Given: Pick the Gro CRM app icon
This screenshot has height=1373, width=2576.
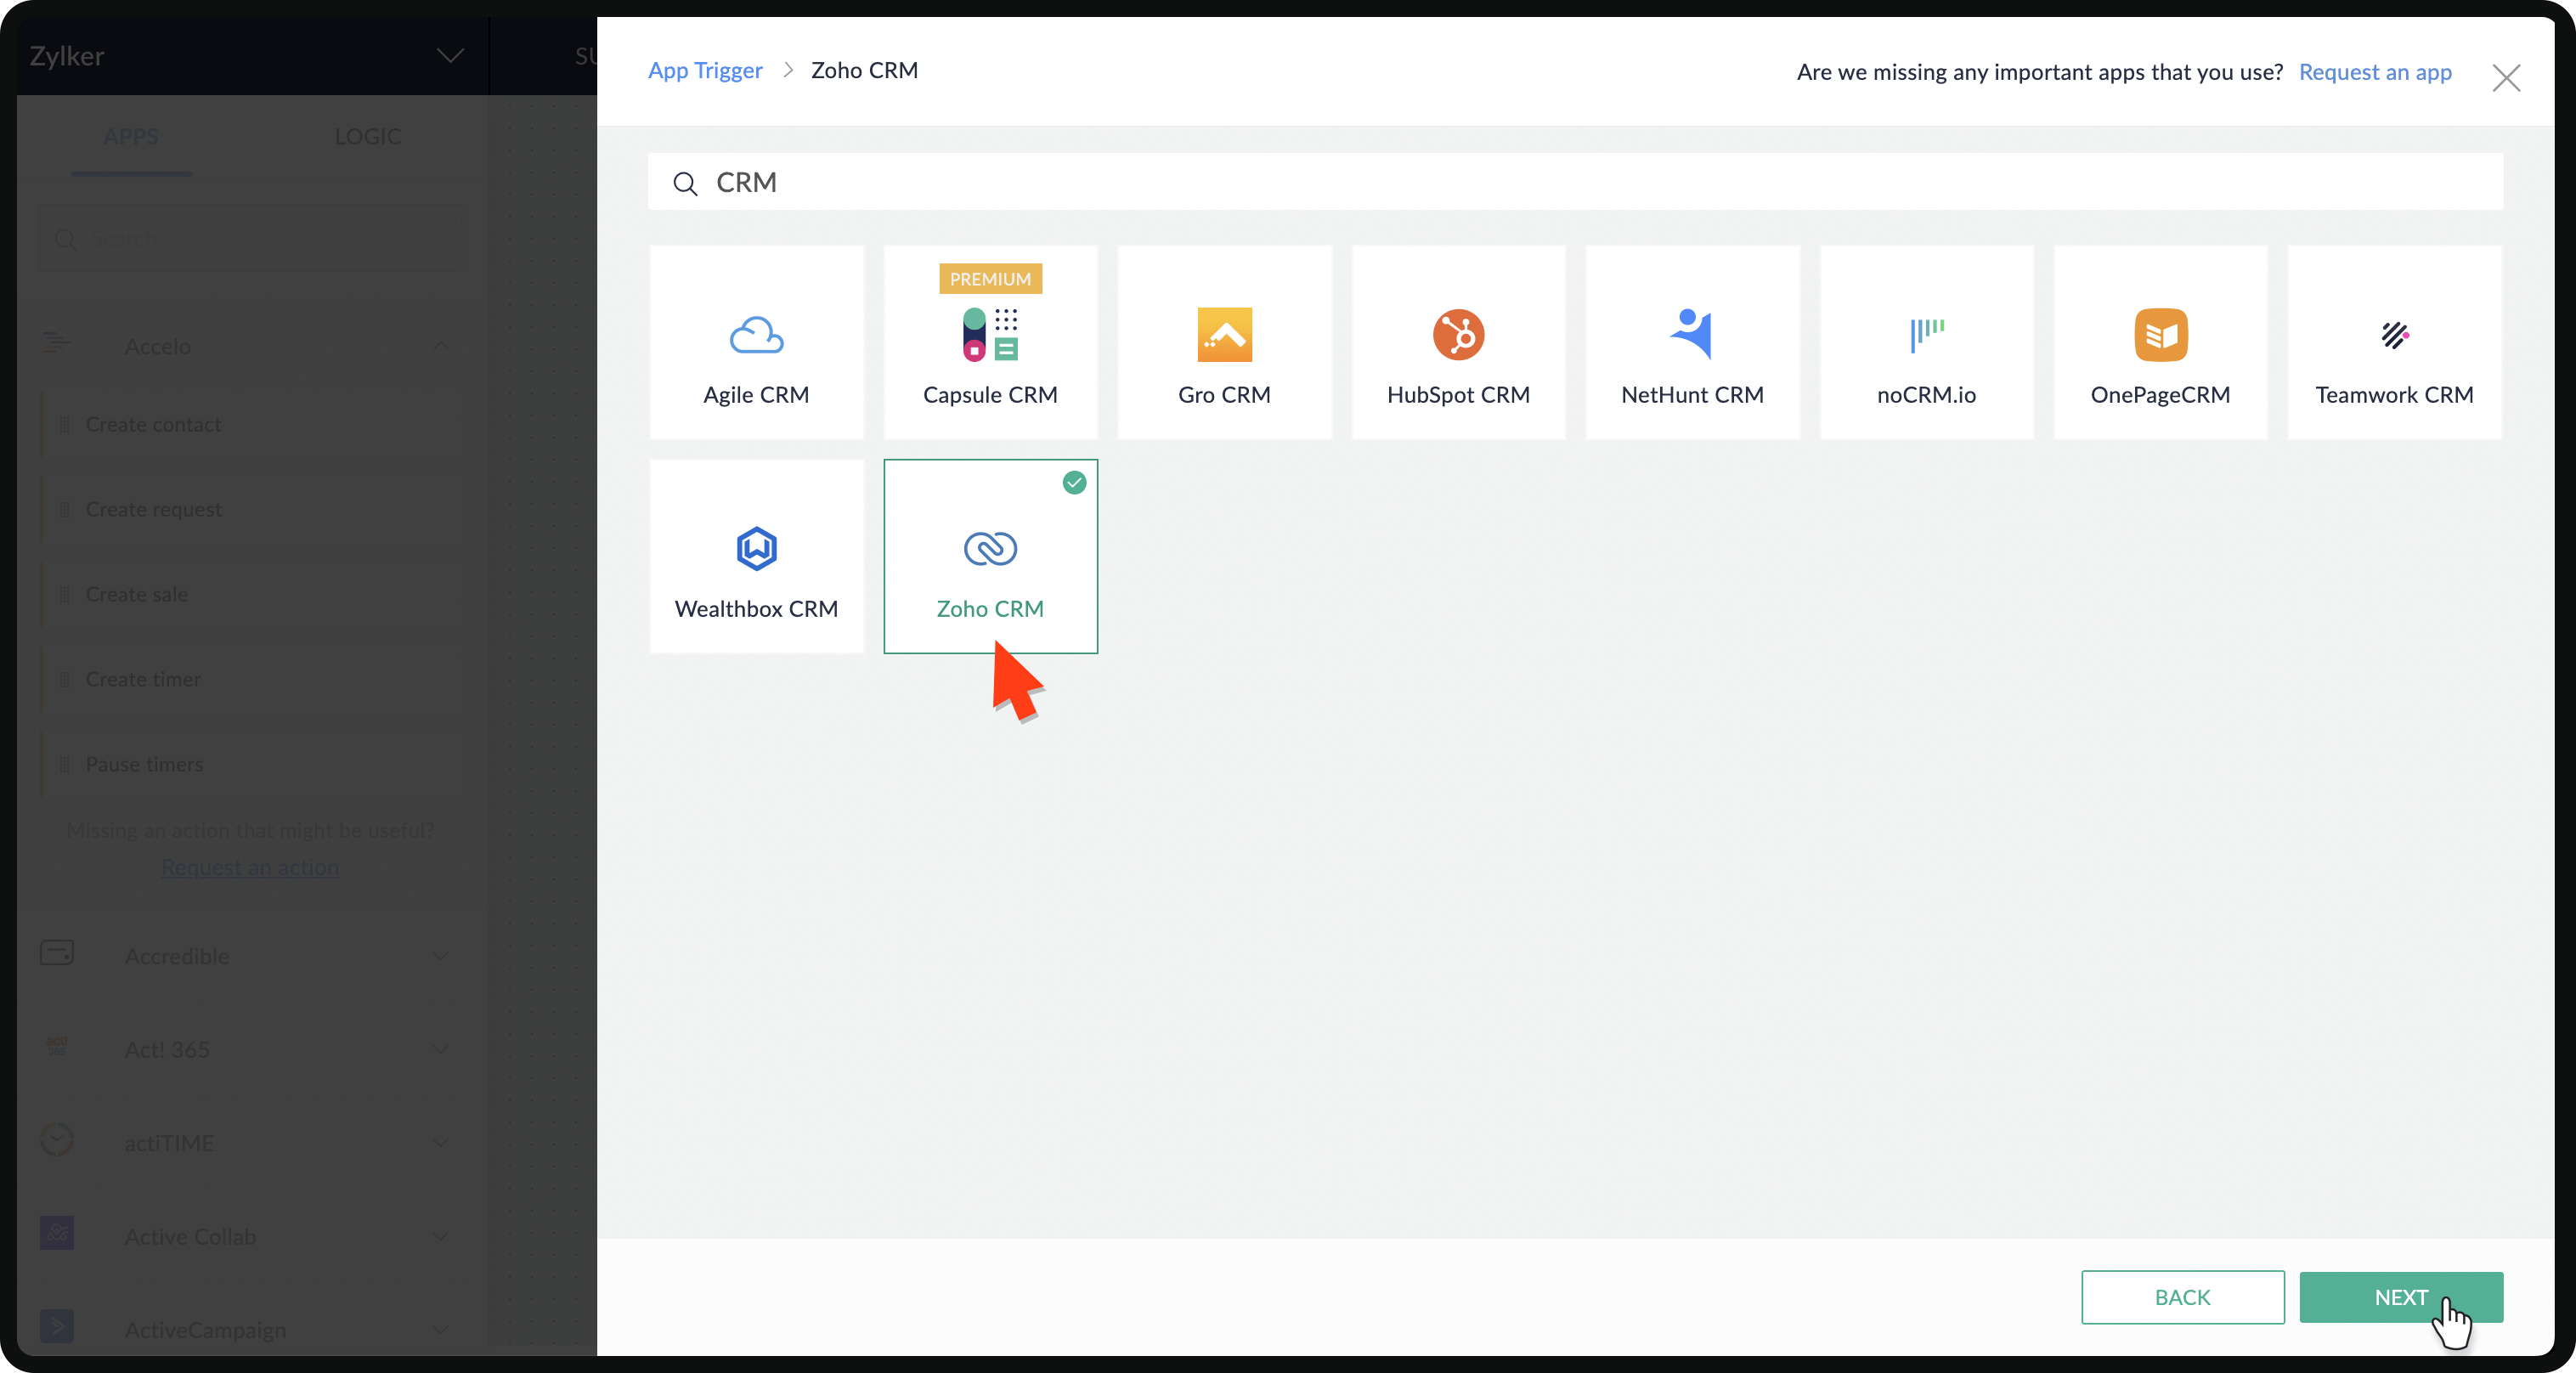Looking at the screenshot, I should click(1224, 335).
